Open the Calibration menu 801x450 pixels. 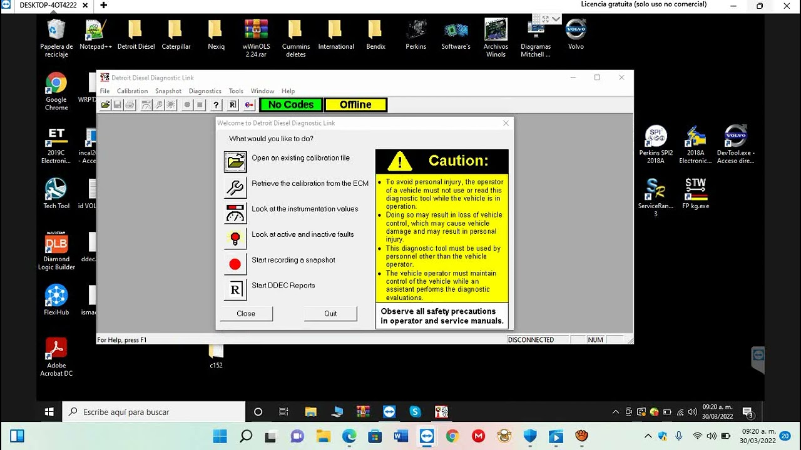pos(132,91)
